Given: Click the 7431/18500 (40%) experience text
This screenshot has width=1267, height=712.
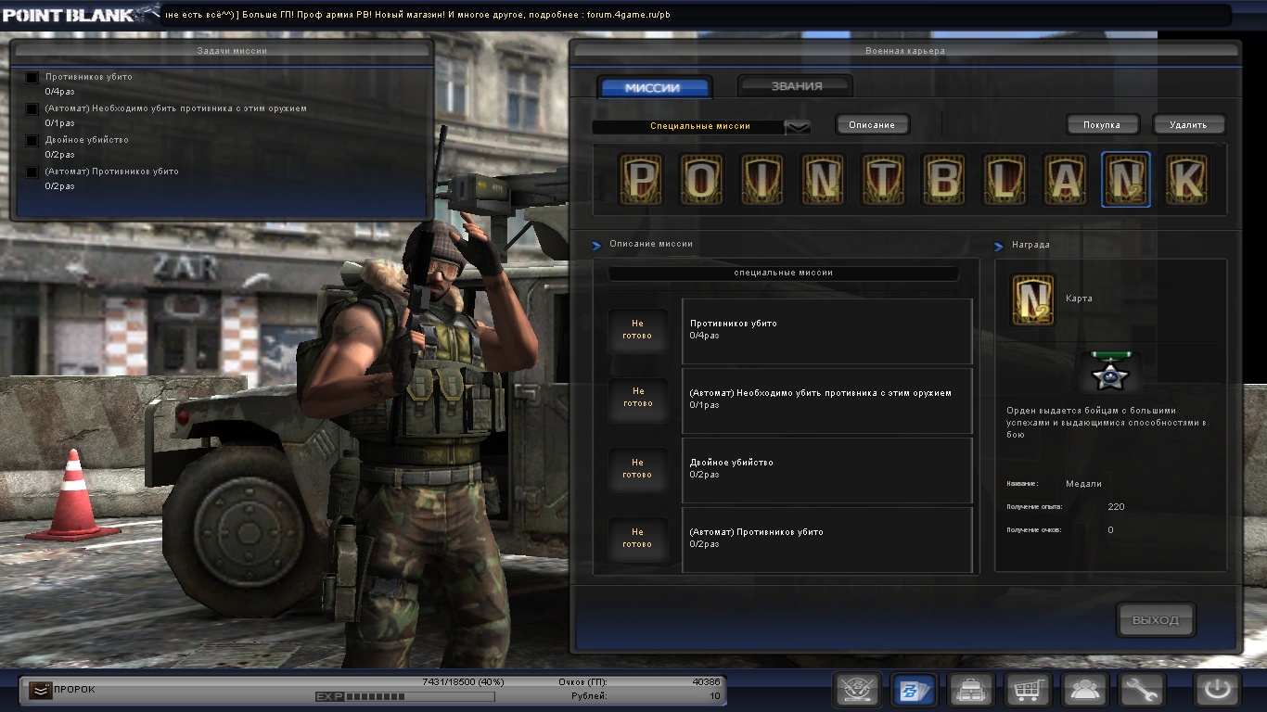Looking at the screenshot, I should pyautogui.click(x=463, y=682).
